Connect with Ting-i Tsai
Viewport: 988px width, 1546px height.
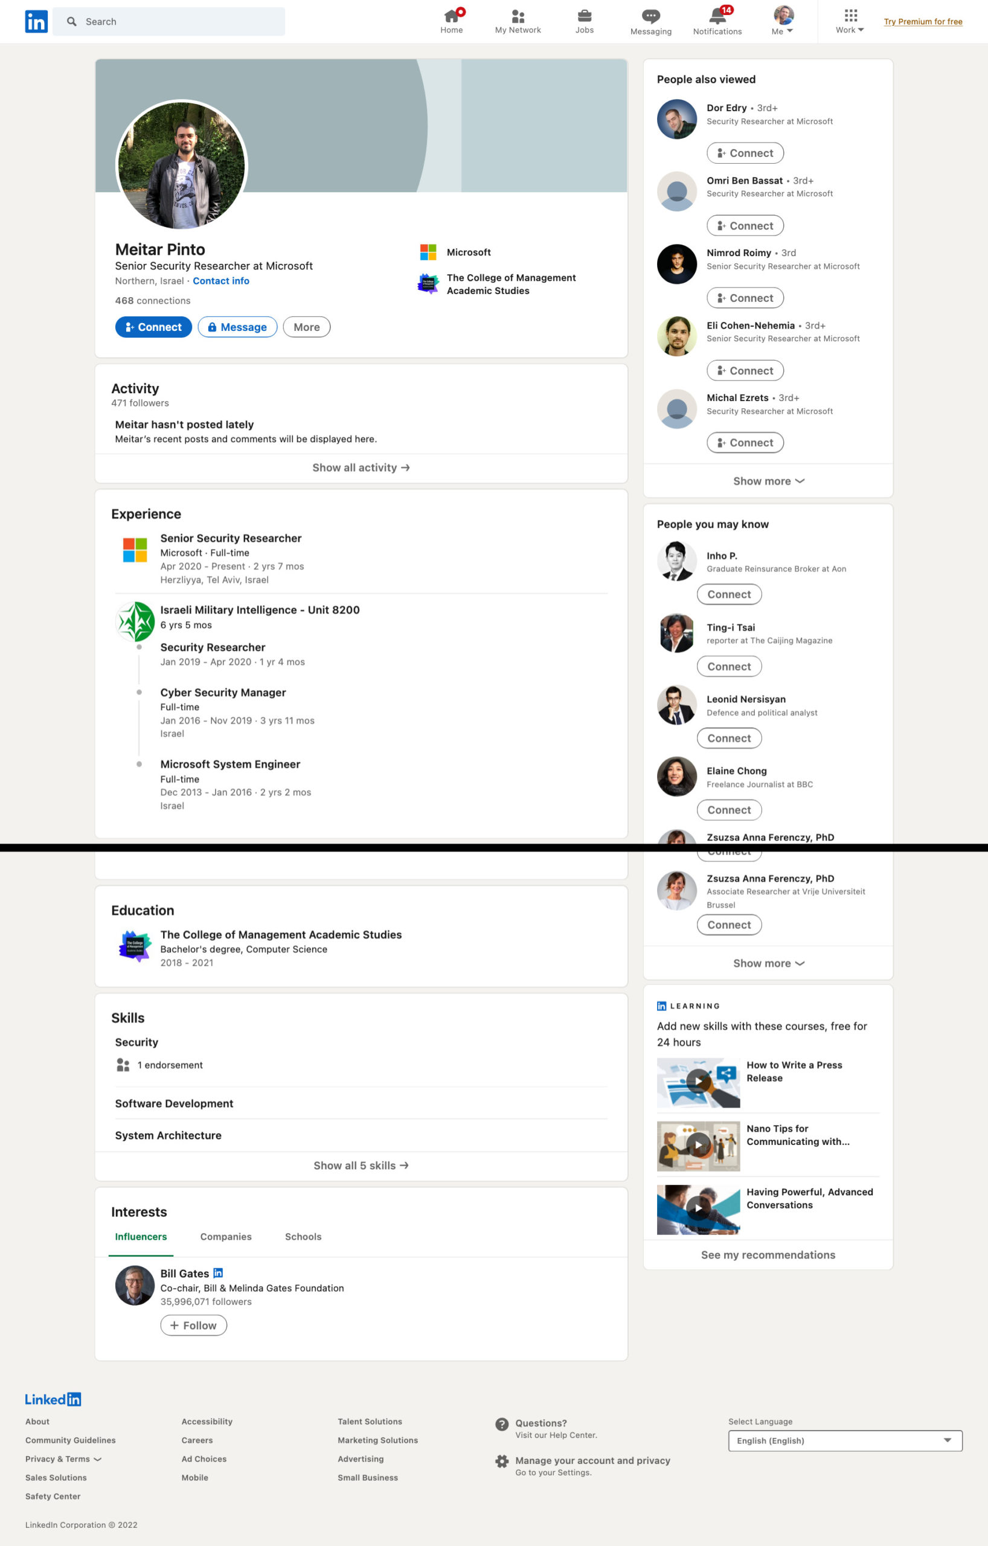pyautogui.click(x=729, y=667)
